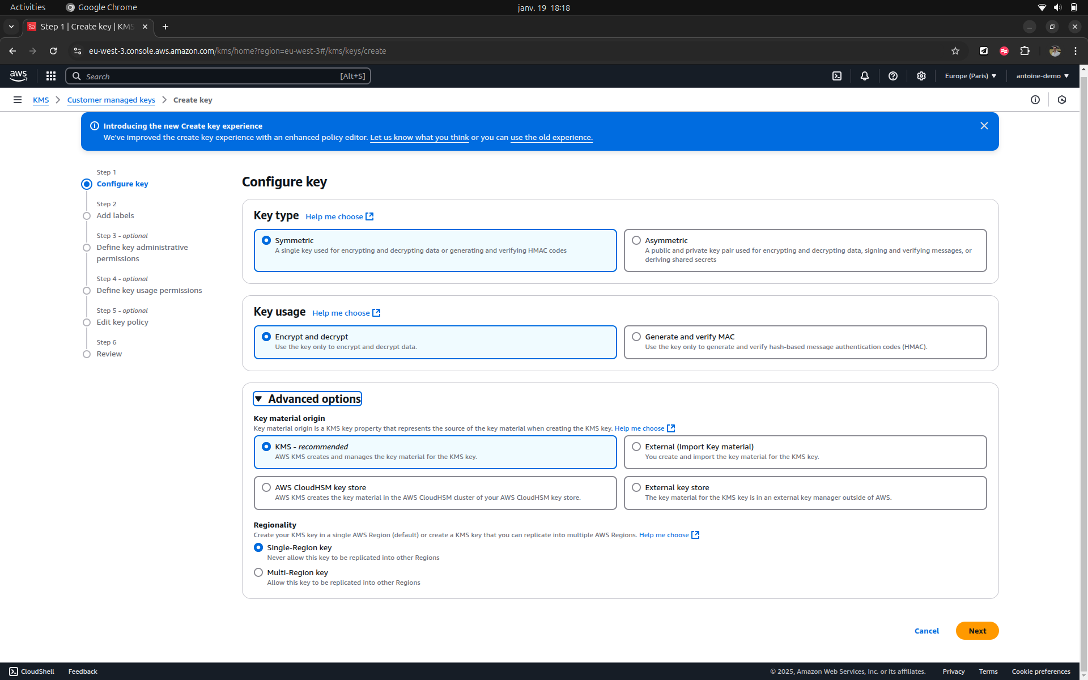Open the antoine-demo account dropdown

(x=1042, y=76)
